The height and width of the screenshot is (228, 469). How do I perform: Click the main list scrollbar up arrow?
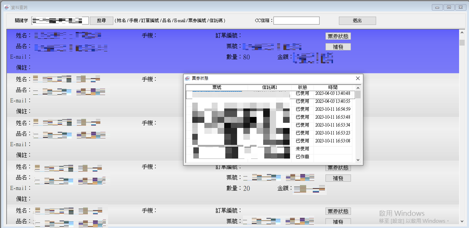pyautogui.click(x=462, y=33)
